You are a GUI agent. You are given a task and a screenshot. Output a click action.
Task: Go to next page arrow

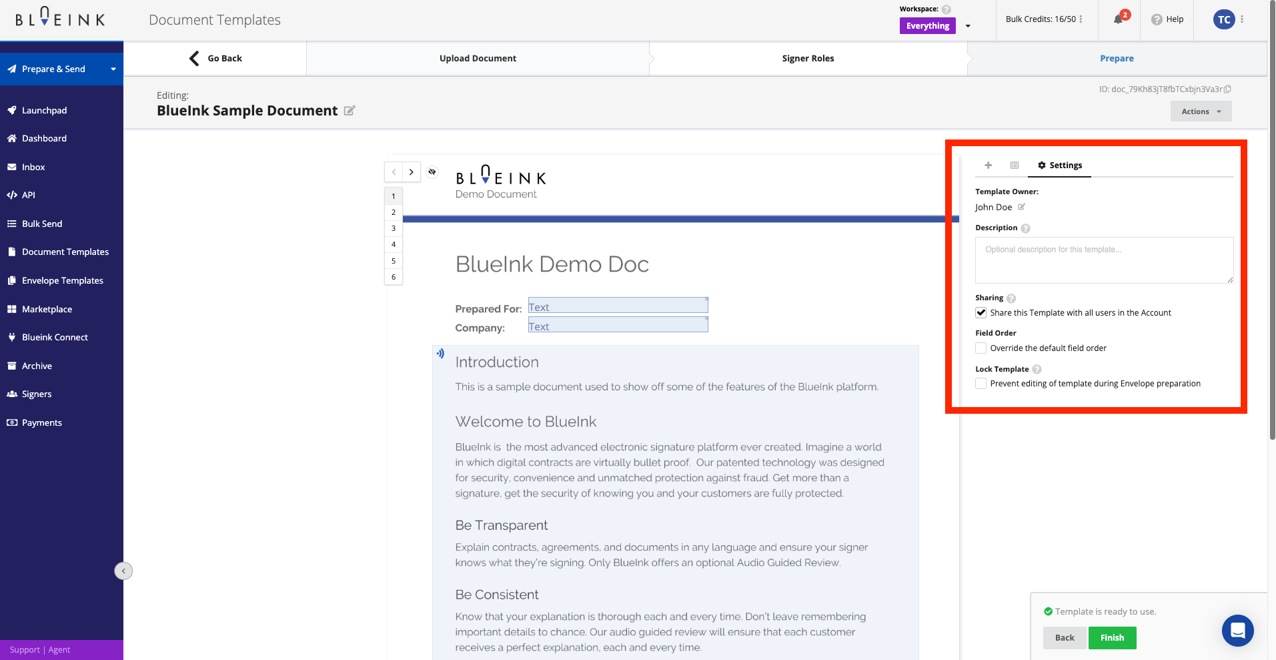tap(412, 172)
